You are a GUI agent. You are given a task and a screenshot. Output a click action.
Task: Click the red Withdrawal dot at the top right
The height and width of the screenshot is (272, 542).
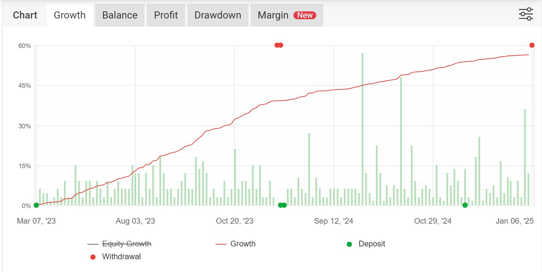(x=531, y=45)
